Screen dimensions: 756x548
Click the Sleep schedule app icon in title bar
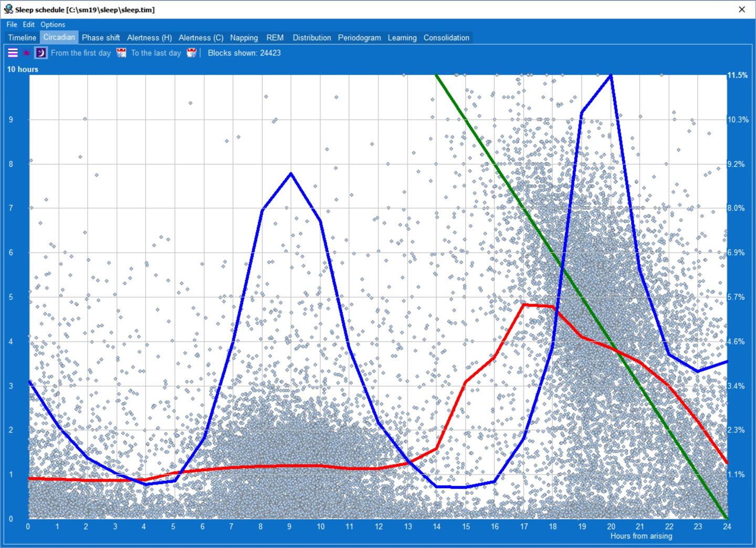pos(8,9)
